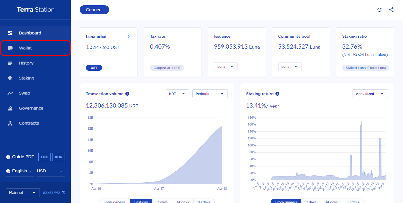Toggle the UST price denomination pill
Viewport: 403px width, 203px height.
coord(94,68)
